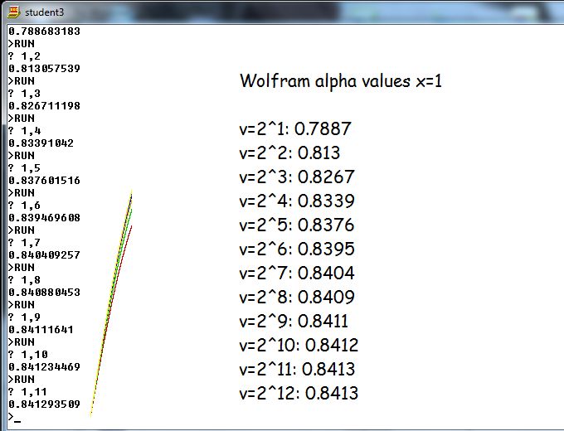564x431 pixels.
Task: Select the output value 0.813057539
Action: [x=44, y=68]
